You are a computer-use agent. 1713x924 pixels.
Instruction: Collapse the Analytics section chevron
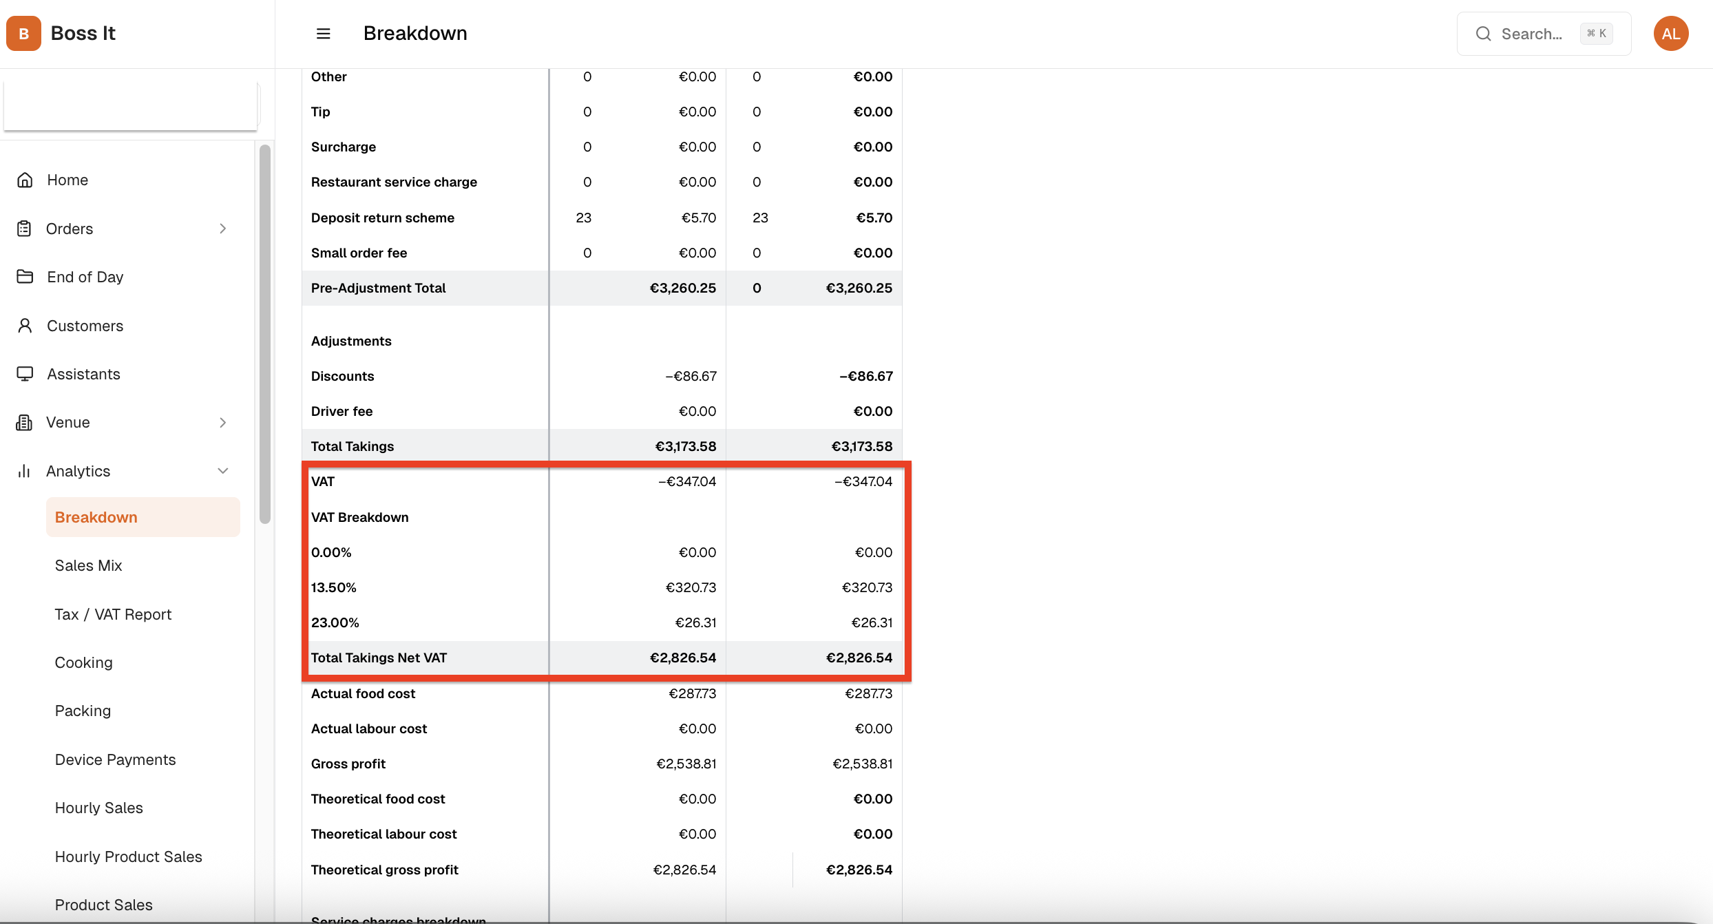pos(222,471)
